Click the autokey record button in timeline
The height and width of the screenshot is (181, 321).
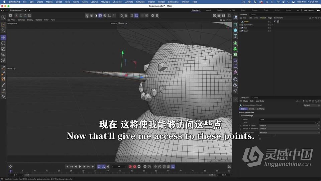pos(134,167)
